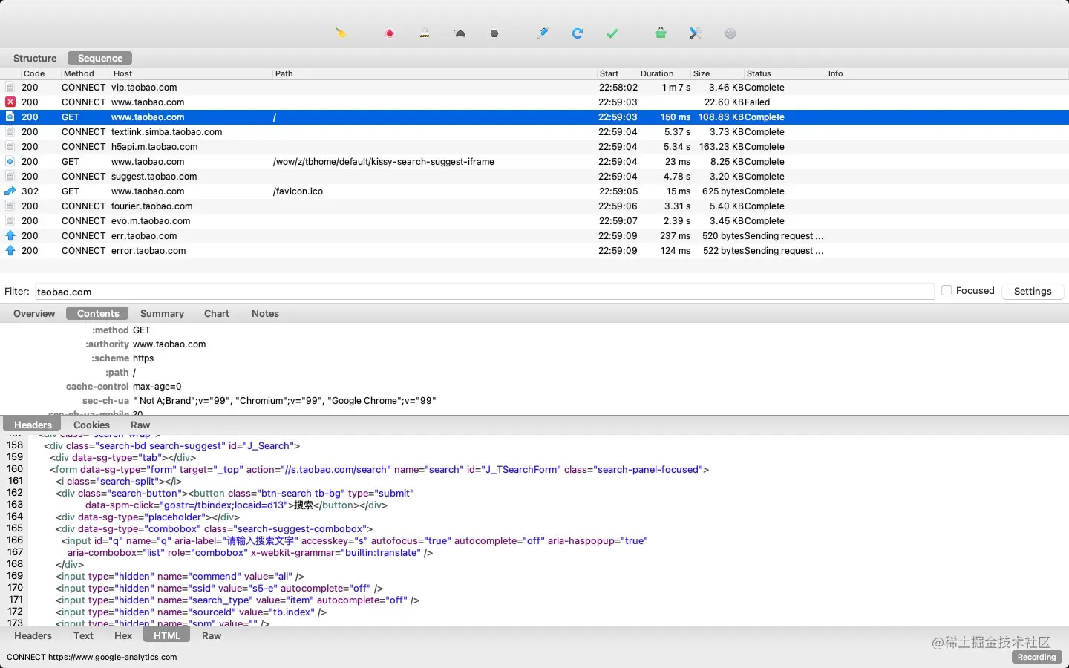Select the Contents tab
The width and height of the screenshot is (1069, 668).
98,314
